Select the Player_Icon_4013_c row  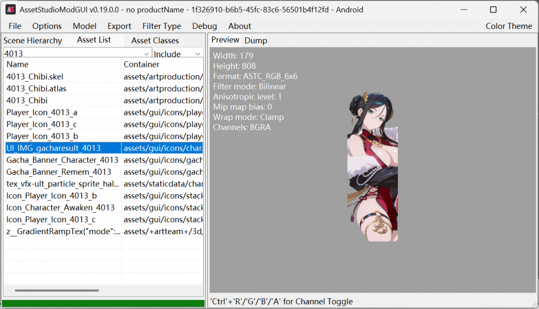104,124
